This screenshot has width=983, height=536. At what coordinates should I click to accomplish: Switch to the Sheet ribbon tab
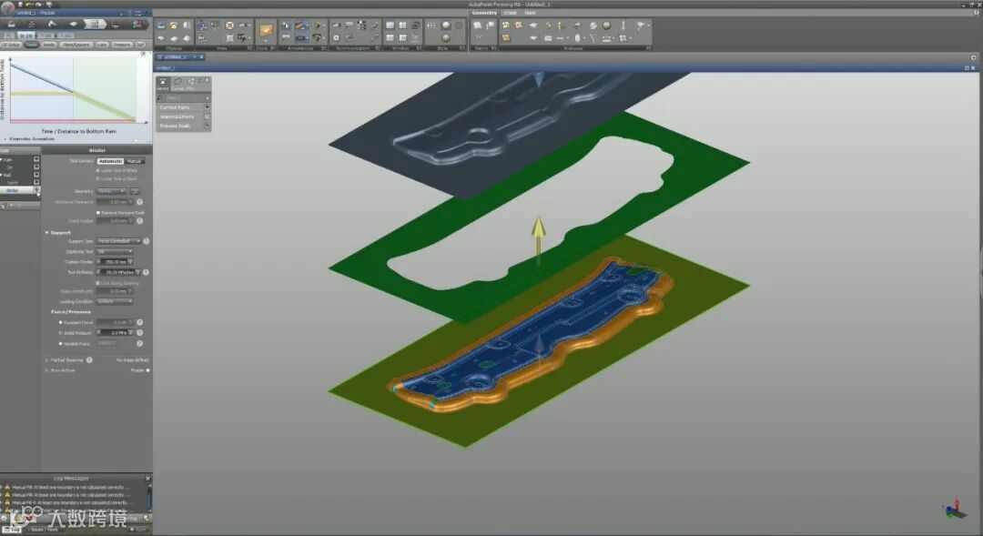(x=511, y=13)
